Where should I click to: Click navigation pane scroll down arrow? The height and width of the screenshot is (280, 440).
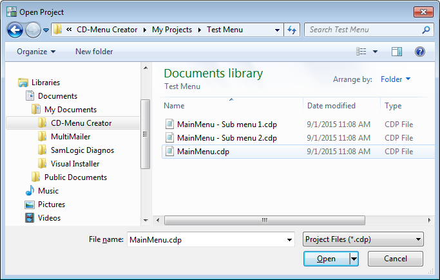146,221
